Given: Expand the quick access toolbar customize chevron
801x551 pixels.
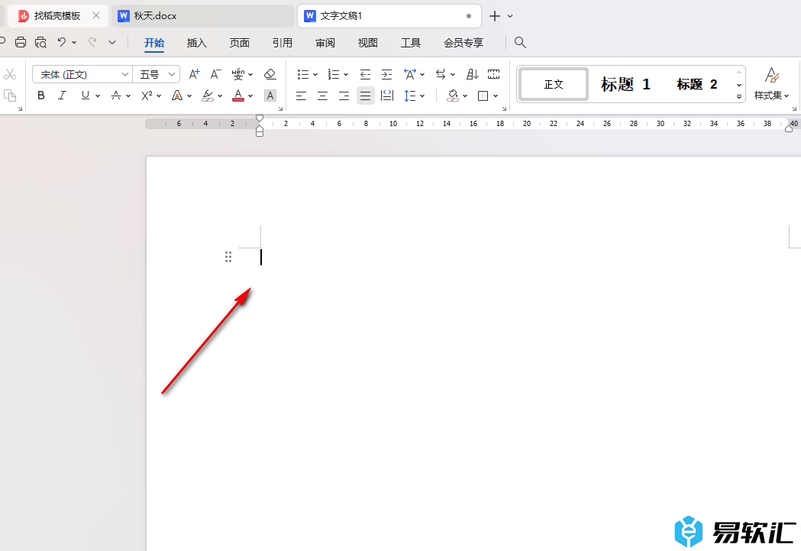Looking at the screenshot, I should [x=112, y=43].
